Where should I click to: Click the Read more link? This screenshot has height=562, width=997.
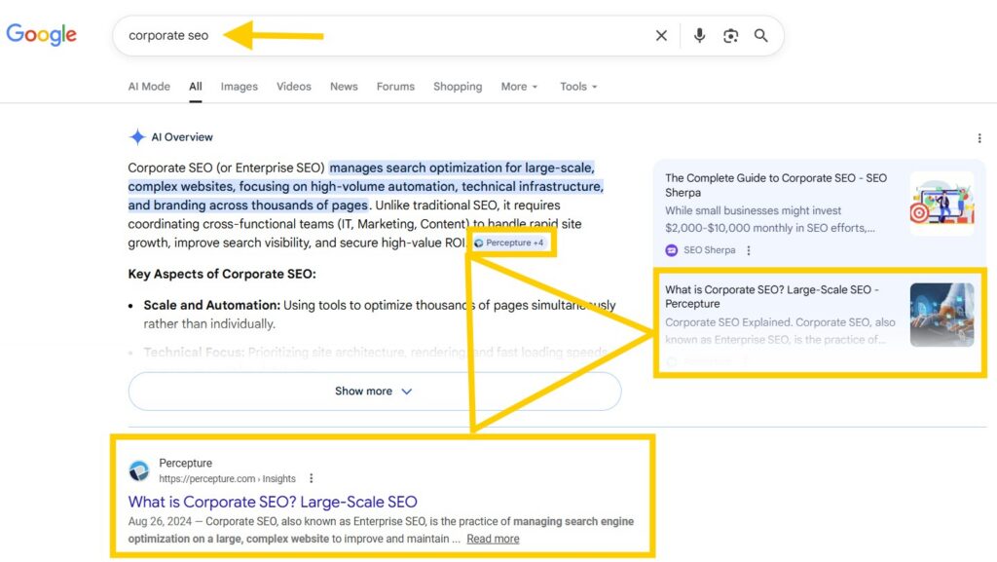pyautogui.click(x=493, y=539)
